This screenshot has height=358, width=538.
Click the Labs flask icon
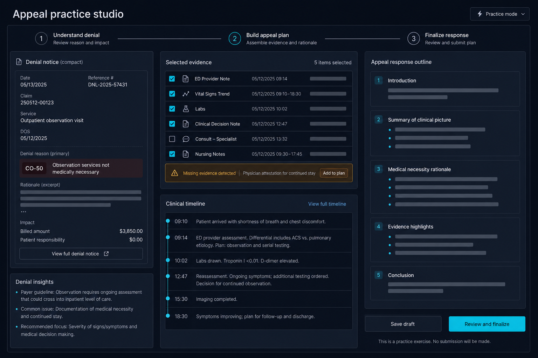186,109
